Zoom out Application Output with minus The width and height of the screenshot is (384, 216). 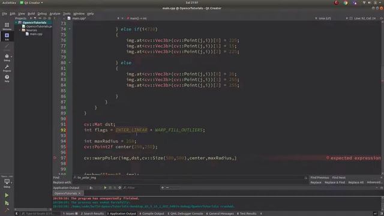[x=167, y=188]
